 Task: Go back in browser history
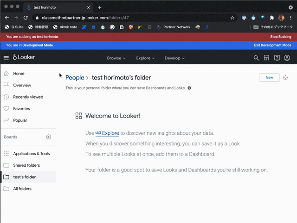click(7, 18)
